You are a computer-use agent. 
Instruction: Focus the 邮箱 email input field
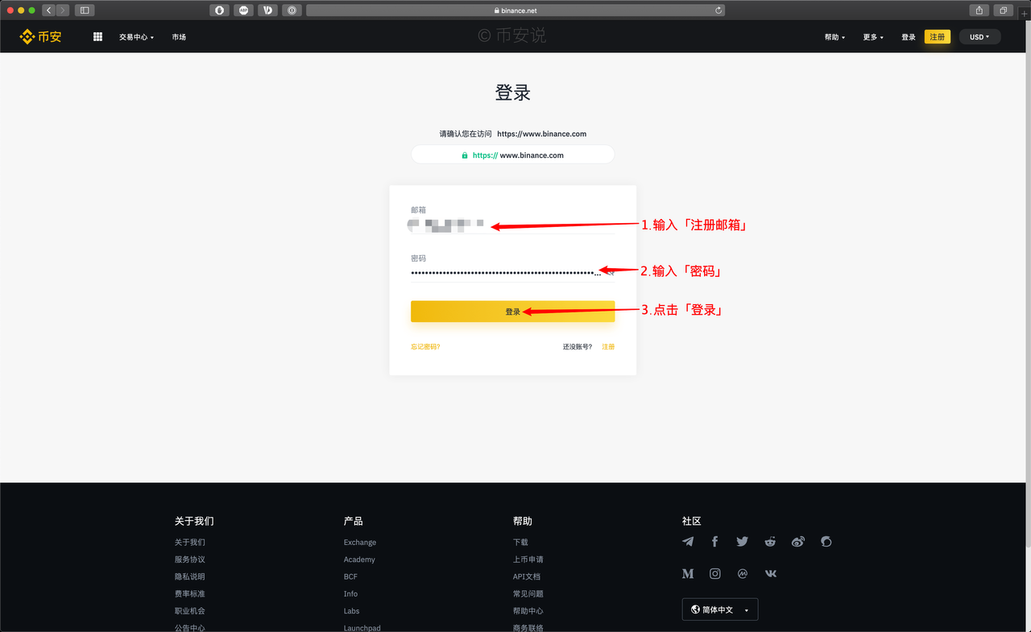512,225
